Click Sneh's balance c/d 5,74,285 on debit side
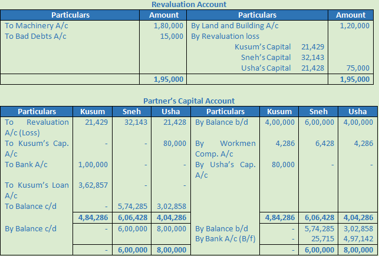Viewport: 379px width, 256px height. pos(133,207)
